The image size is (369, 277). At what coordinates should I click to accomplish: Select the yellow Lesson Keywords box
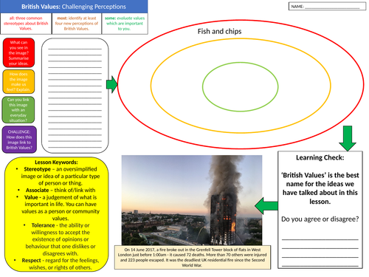click(x=56, y=214)
